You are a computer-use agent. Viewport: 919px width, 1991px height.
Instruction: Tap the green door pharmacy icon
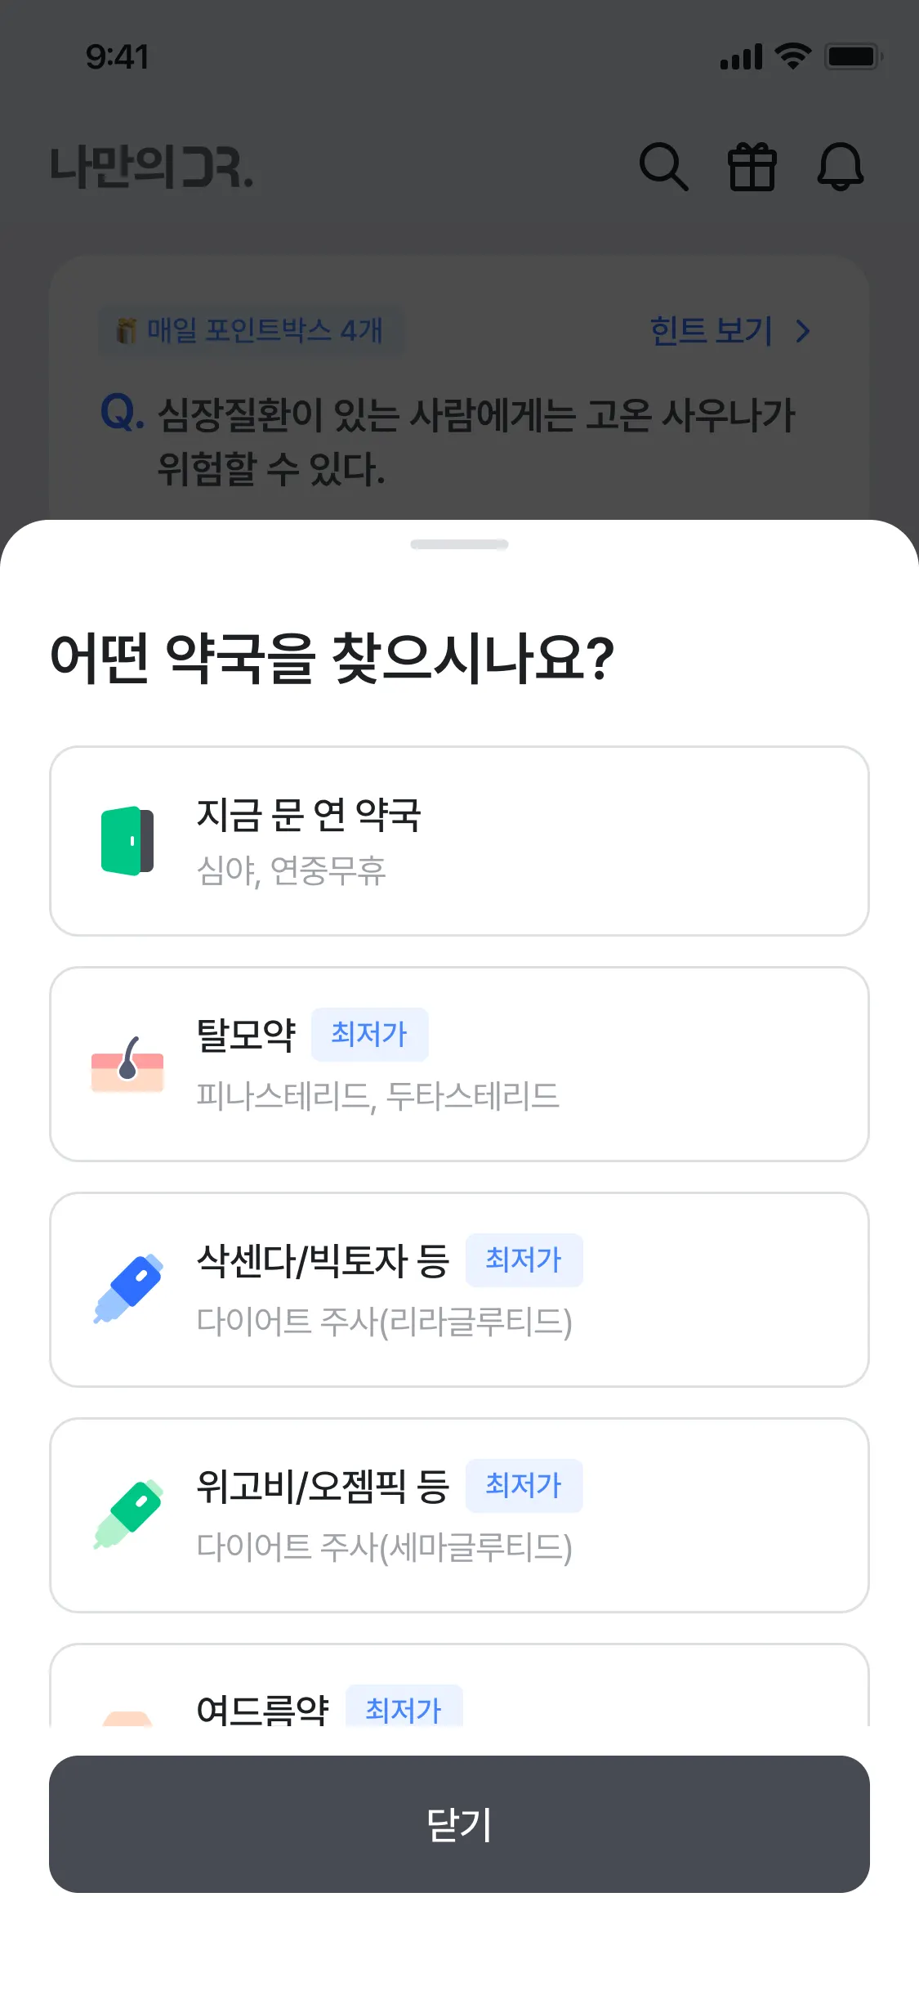tap(127, 841)
